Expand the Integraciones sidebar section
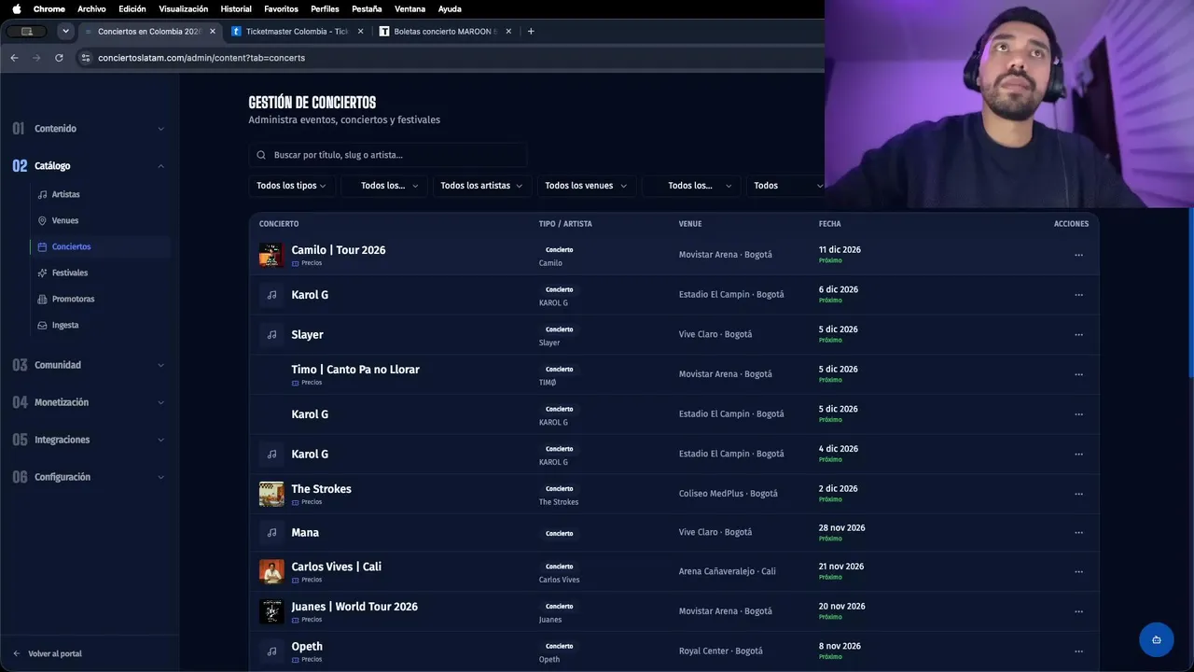The width and height of the screenshot is (1194, 672). 89,440
